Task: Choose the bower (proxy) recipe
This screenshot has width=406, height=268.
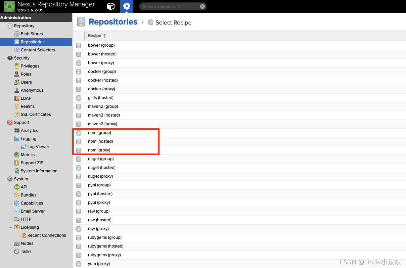Action: point(239,63)
